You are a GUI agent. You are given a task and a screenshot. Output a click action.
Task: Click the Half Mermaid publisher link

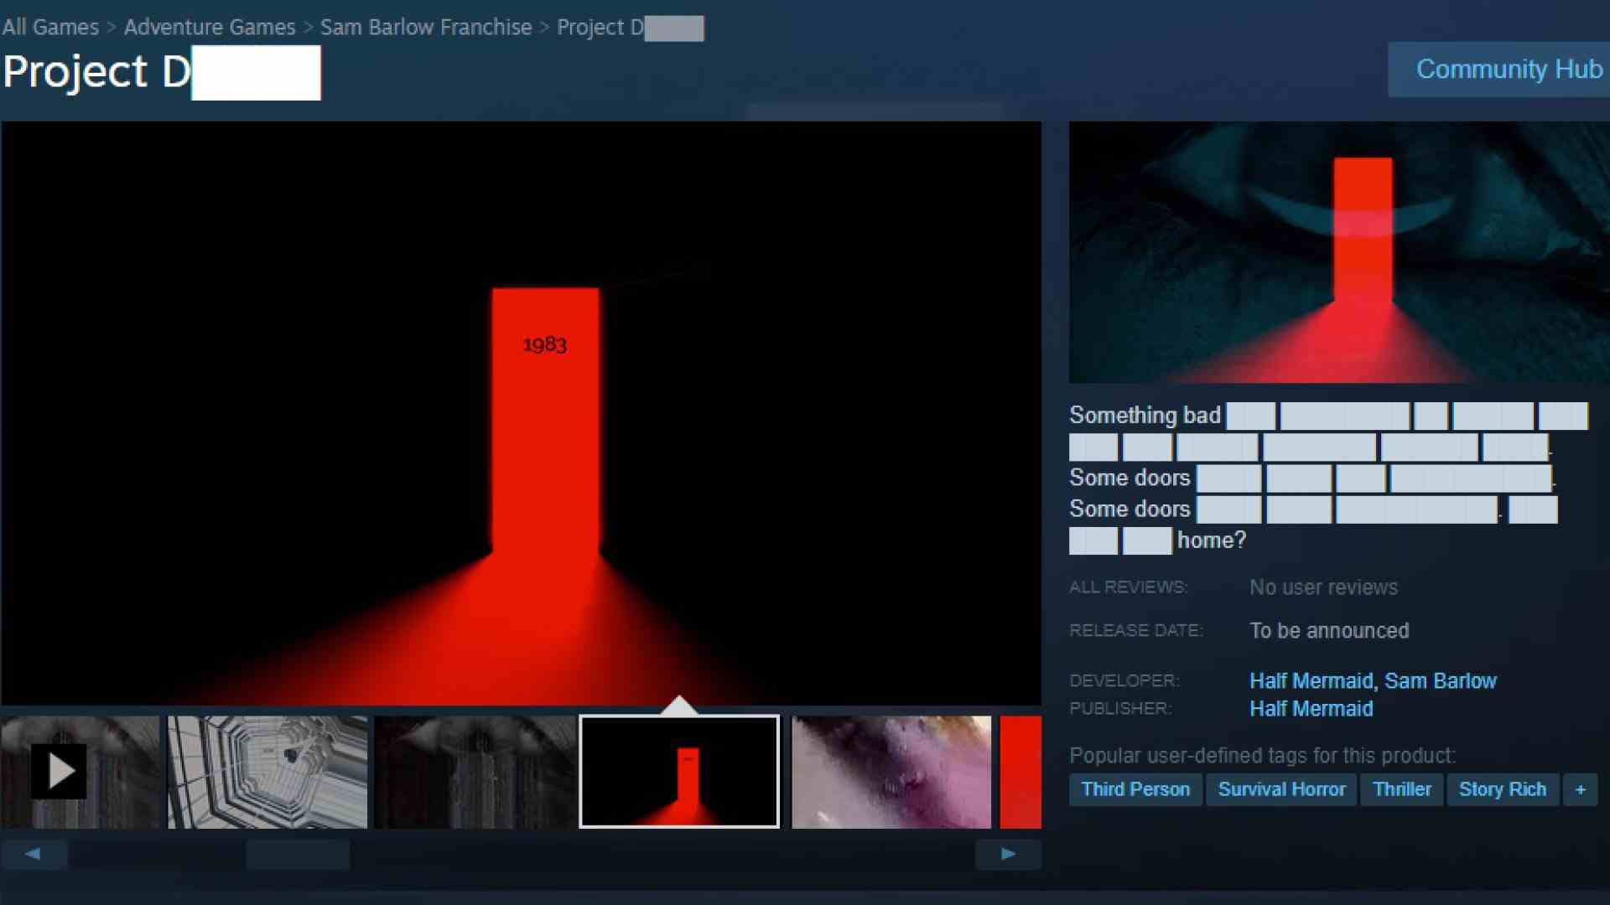coord(1311,708)
